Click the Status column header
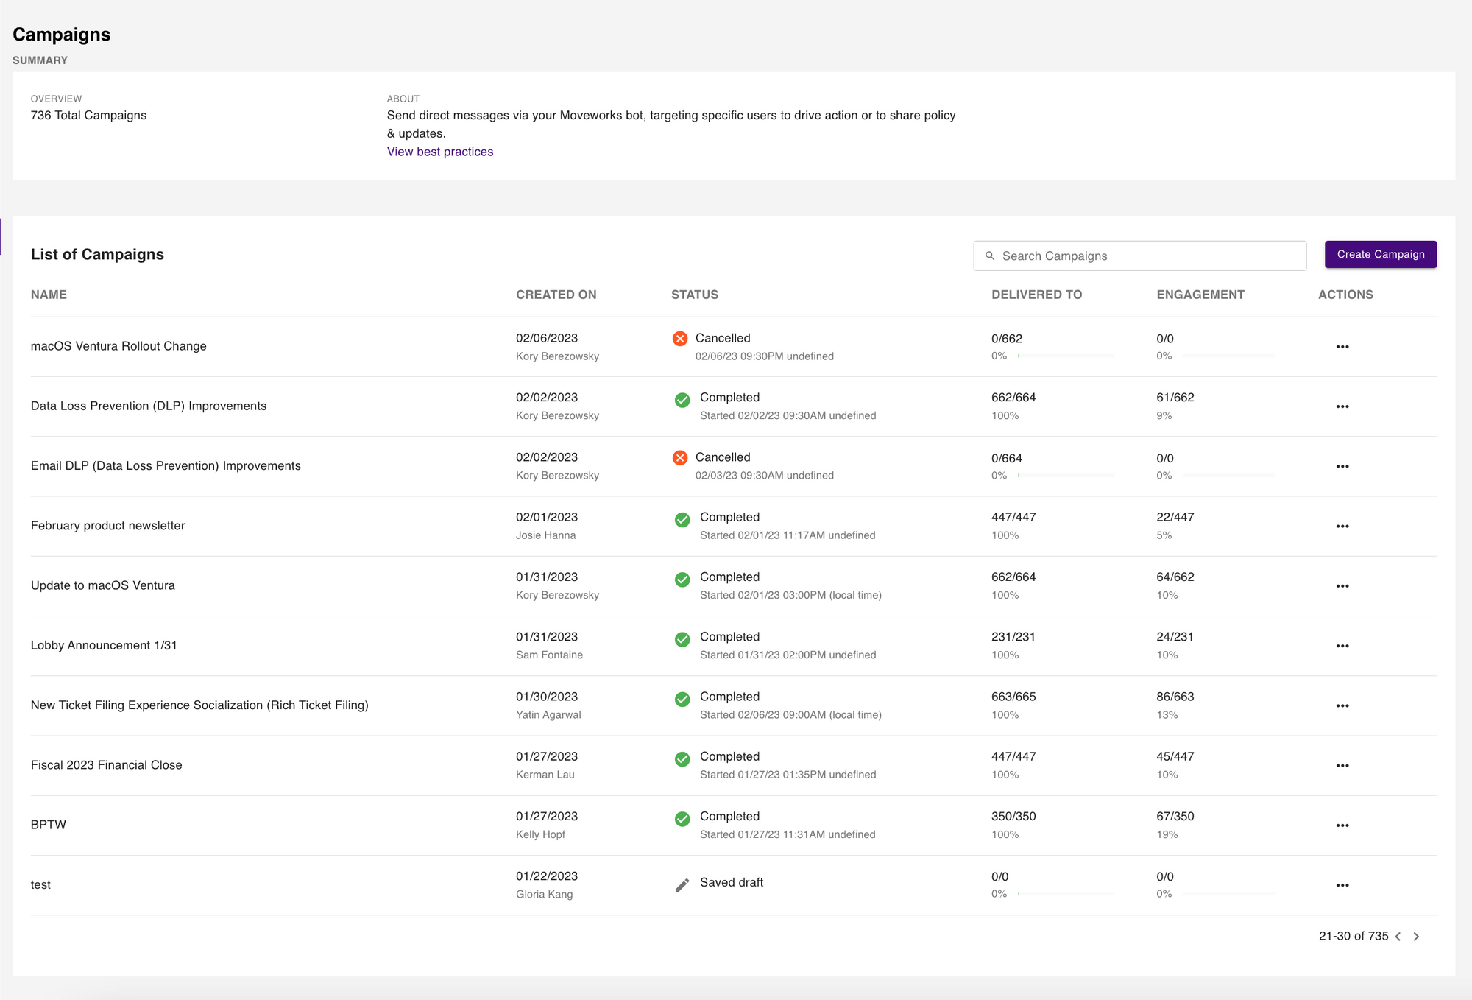The width and height of the screenshot is (1472, 1000). point(694,295)
